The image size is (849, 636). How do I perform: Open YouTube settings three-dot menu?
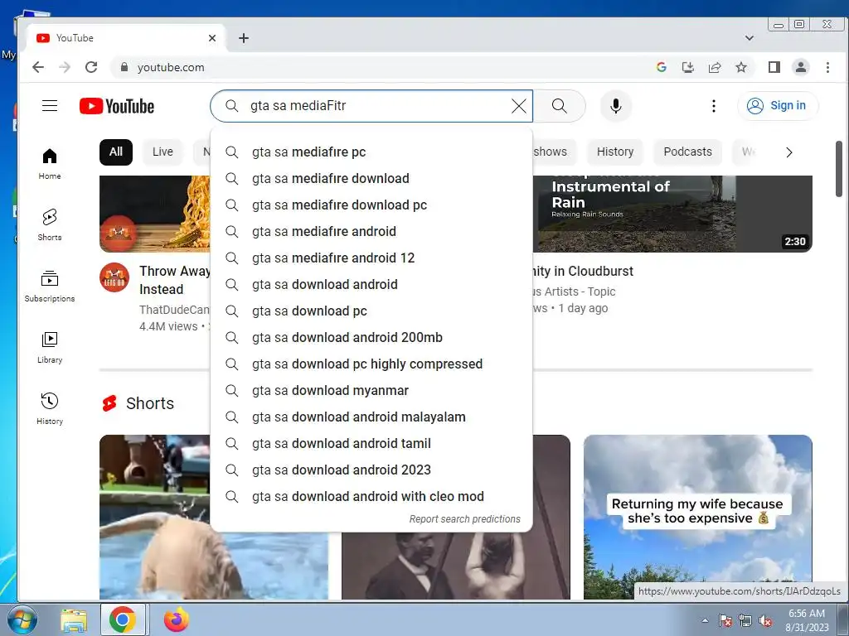click(x=714, y=106)
